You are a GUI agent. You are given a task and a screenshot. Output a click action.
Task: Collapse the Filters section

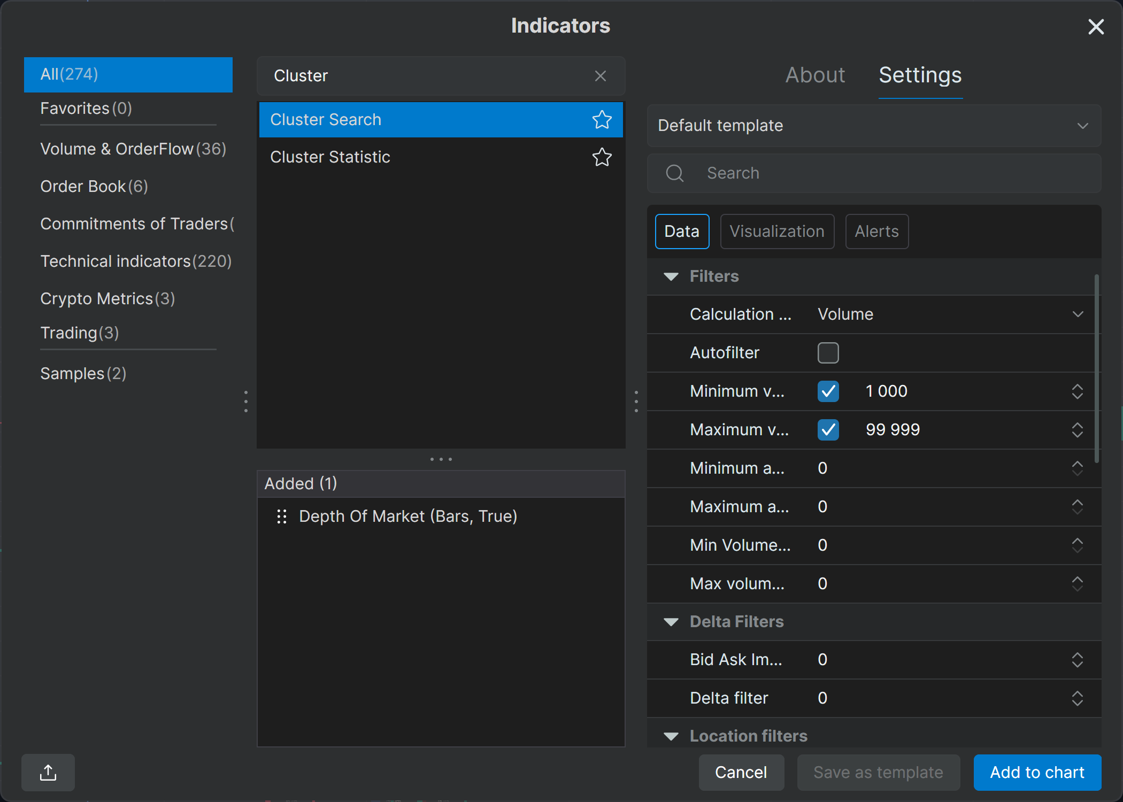(671, 276)
